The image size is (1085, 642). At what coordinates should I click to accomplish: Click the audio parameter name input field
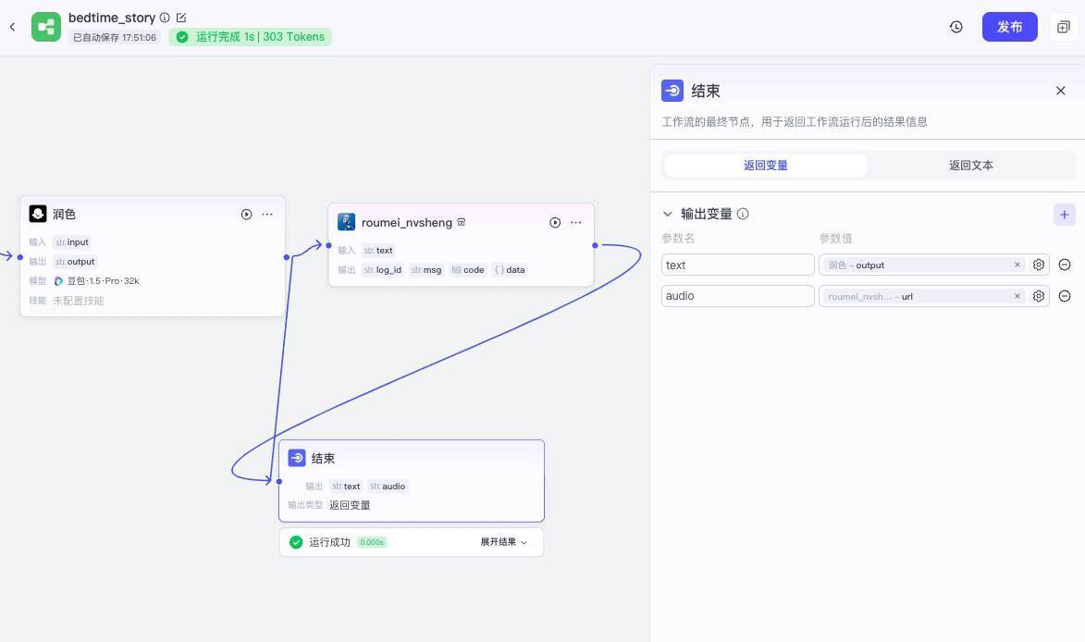coord(737,296)
